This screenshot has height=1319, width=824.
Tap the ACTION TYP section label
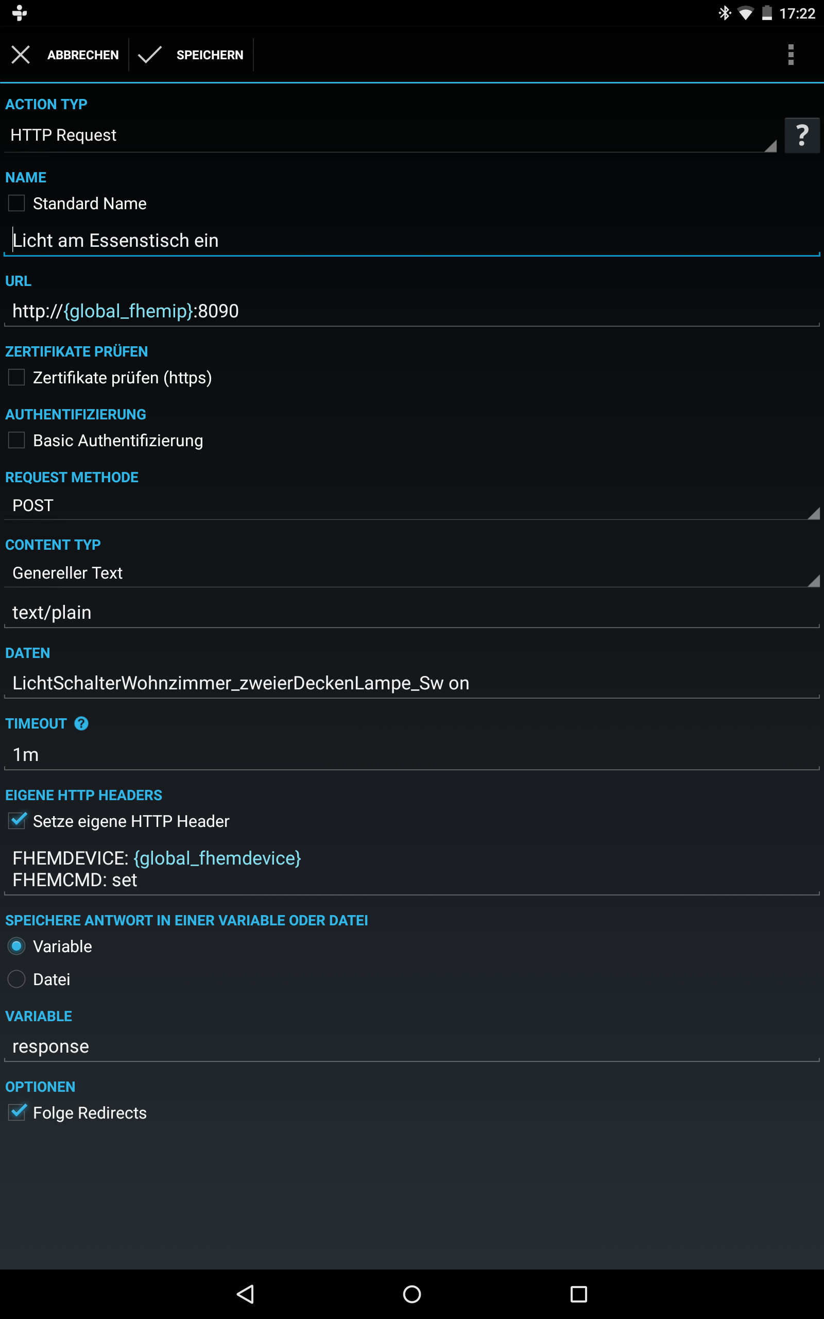click(x=46, y=104)
